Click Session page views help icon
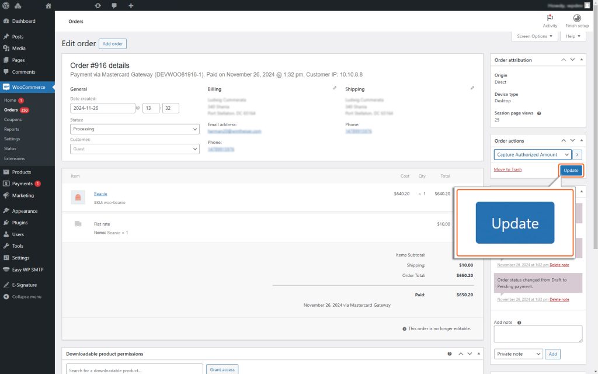Viewport: 598px width, 374px height. (x=539, y=113)
